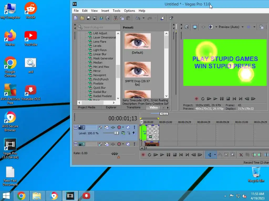This screenshot has width=269, height=201.
Task: Click timeline Play button
Action: point(162,155)
